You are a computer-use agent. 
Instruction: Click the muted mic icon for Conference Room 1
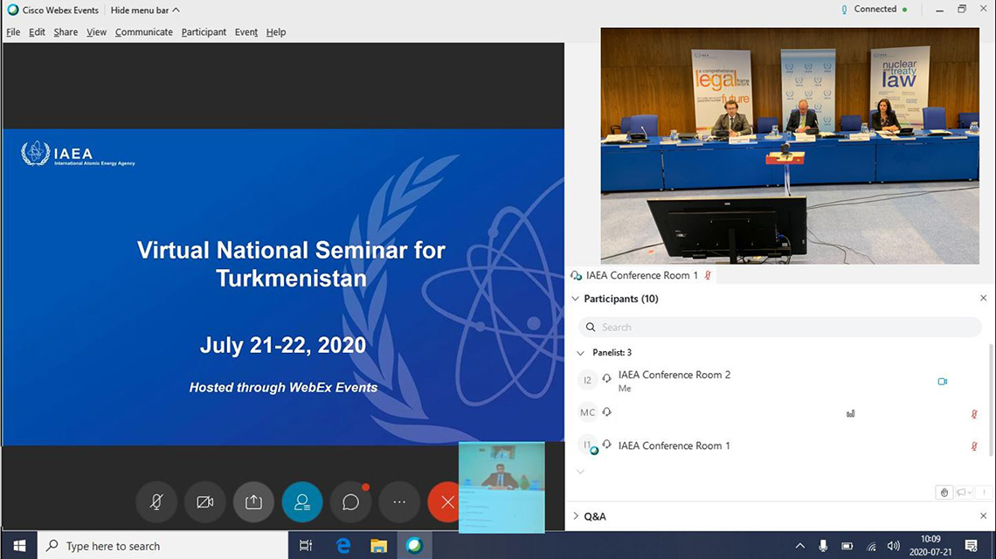(x=974, y=446)
